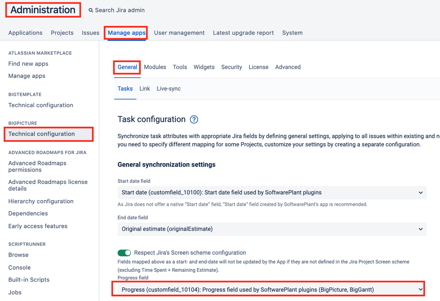
Task: Open Advanced Roadmaps license details link
Action: pyautogui.click(x=48, y=186)
